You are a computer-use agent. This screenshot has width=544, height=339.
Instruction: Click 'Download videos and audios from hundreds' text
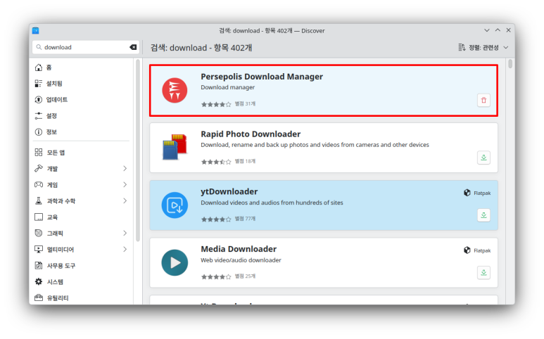click(x=272, y=203)
